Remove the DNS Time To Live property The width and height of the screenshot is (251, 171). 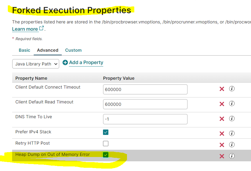[x=222, y=119]
